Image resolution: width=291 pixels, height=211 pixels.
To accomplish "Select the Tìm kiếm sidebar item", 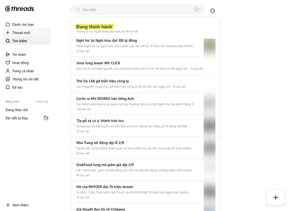I will (x=27, y=41).
